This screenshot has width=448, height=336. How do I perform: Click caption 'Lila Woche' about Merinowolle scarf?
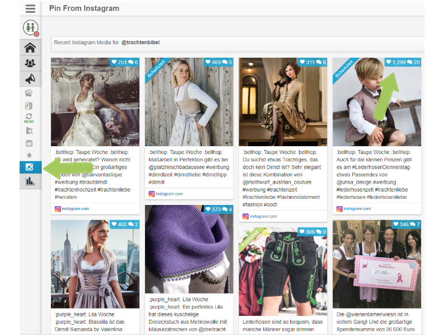[188, 314]
